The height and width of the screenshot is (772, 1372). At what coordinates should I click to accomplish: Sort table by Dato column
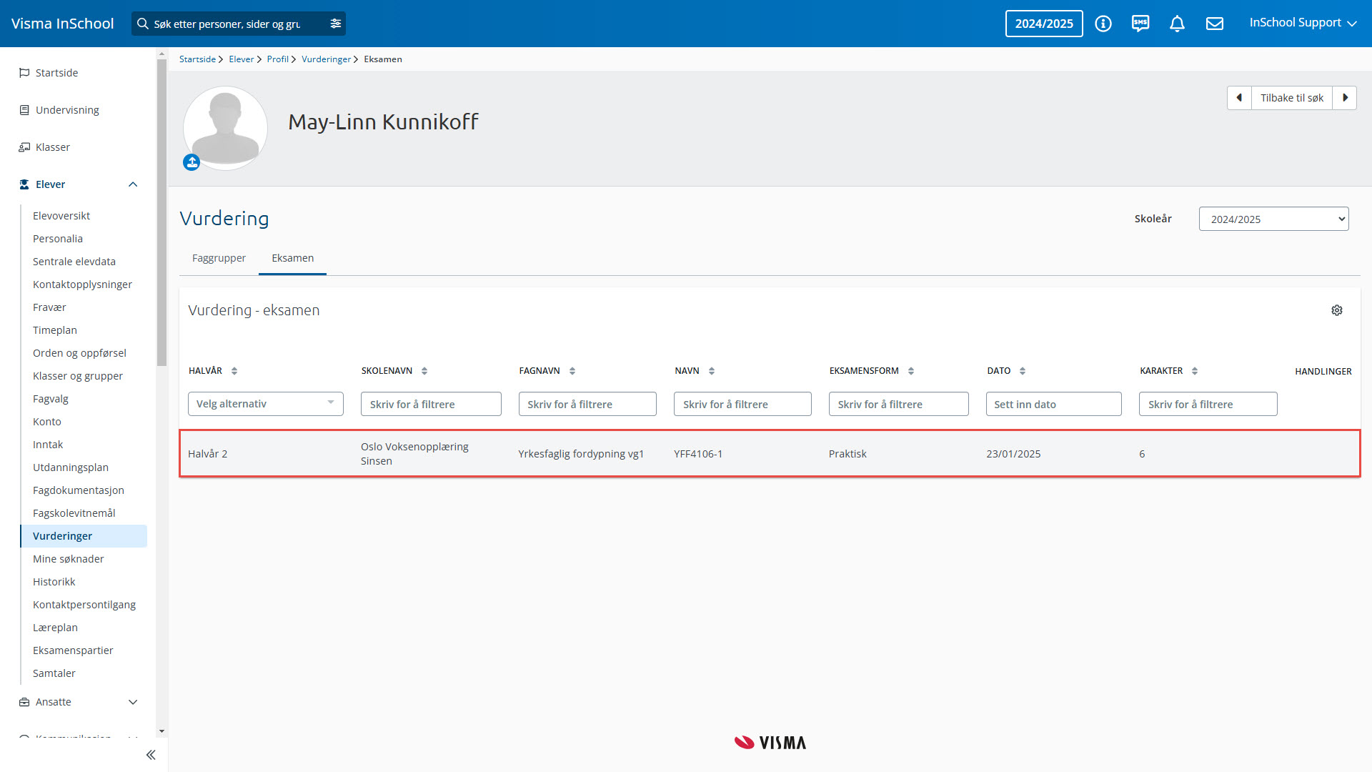coord(1023,371)
